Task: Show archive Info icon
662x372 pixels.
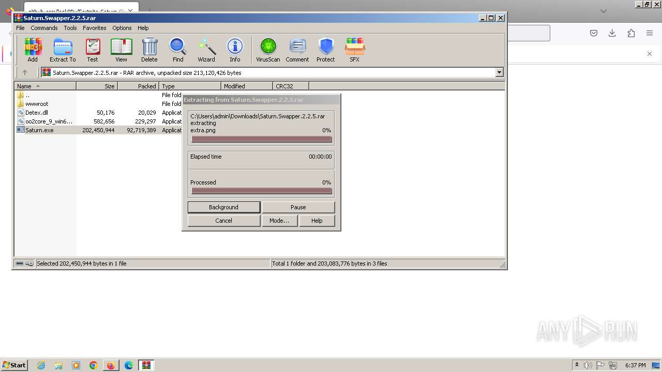Action: point(235,50)
